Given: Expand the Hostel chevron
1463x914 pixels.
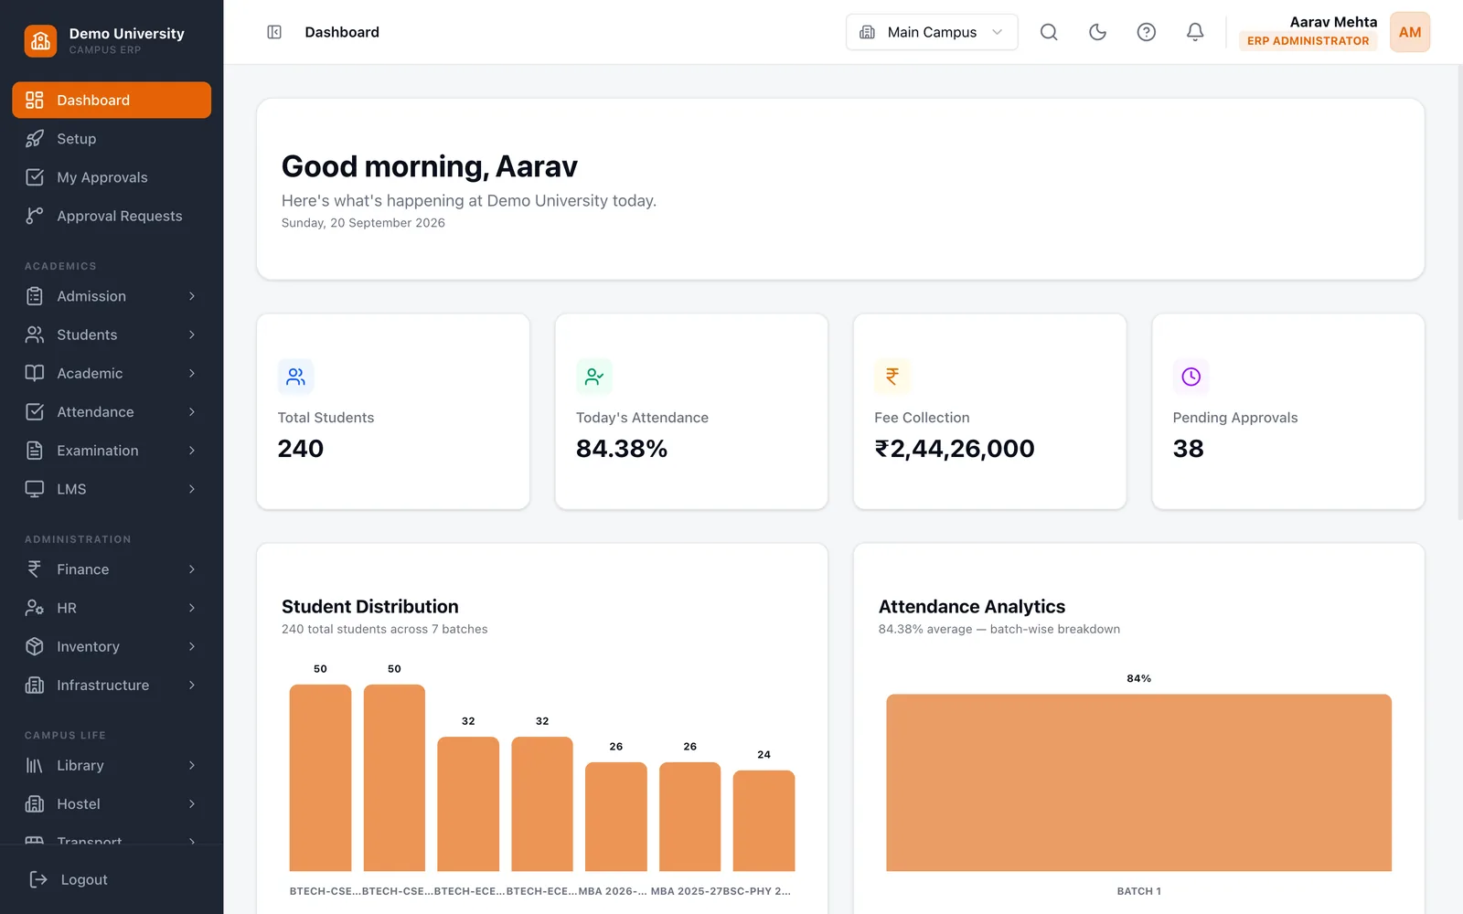Looking at the screenshot, I should coord(192,803).
